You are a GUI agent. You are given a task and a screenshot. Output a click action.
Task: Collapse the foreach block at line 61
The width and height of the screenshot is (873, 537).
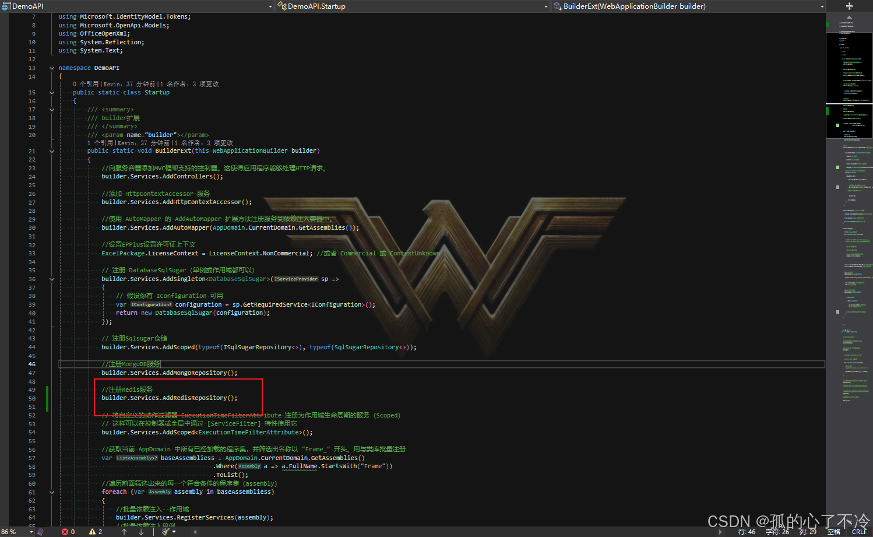tap(52, 492)
